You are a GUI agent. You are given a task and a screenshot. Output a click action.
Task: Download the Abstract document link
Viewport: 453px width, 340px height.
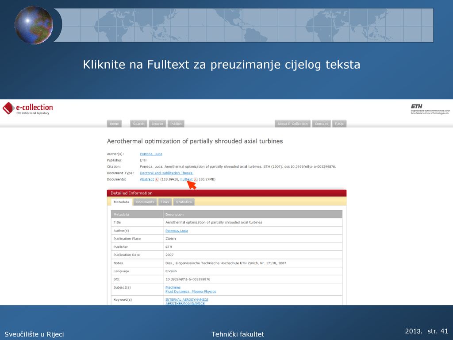(x=147, y=179)
